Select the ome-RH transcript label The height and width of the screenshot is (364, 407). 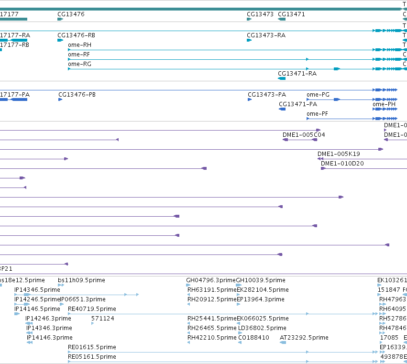[x=79, y=45]
